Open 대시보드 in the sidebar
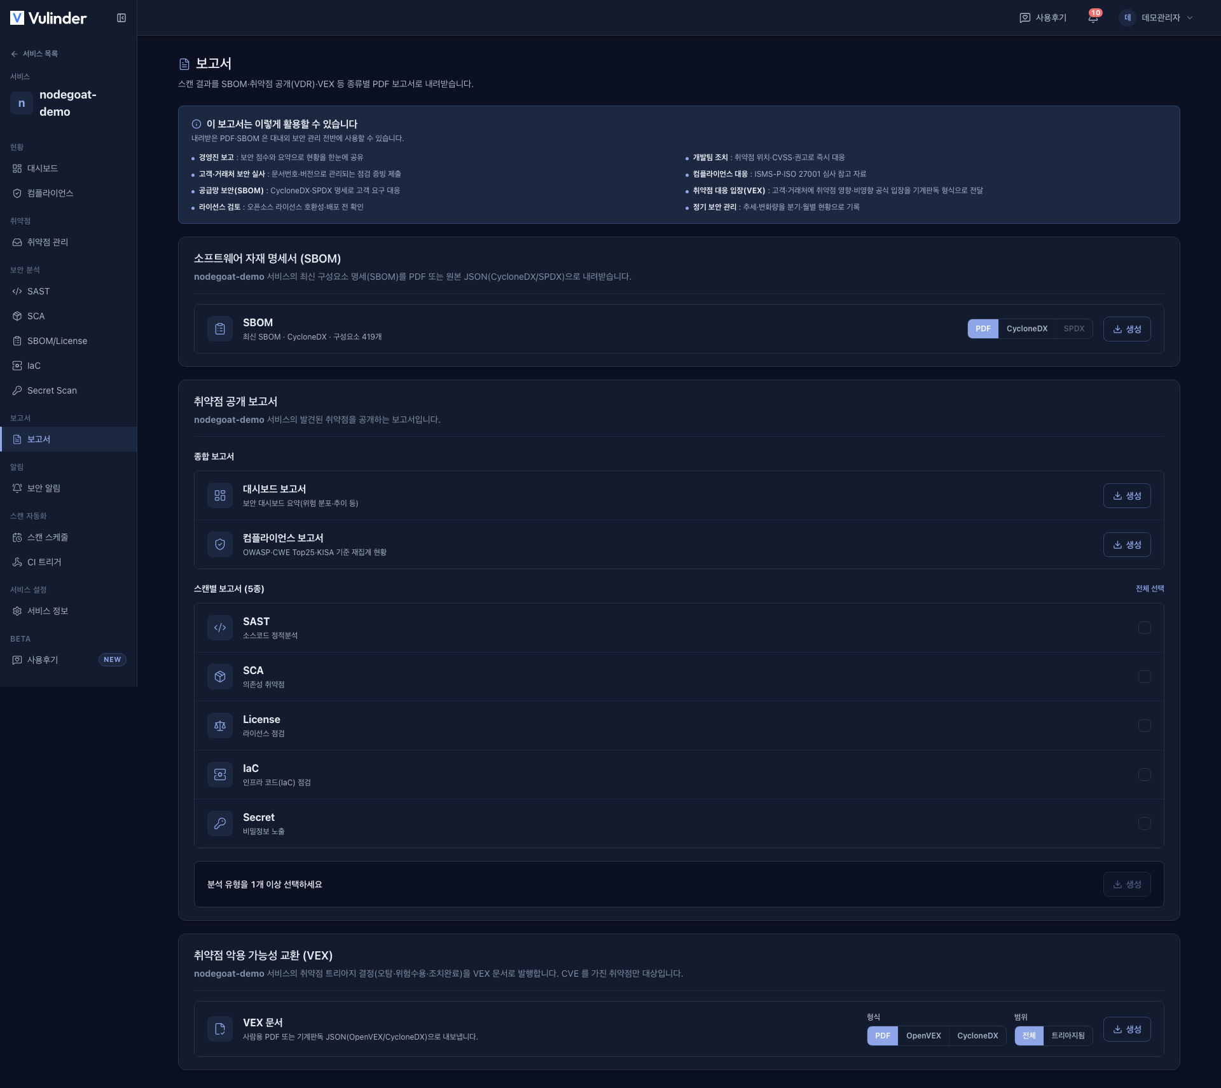Image resolution: width=1221 pixels, height=1088 pixels. (x=68, y=169)
